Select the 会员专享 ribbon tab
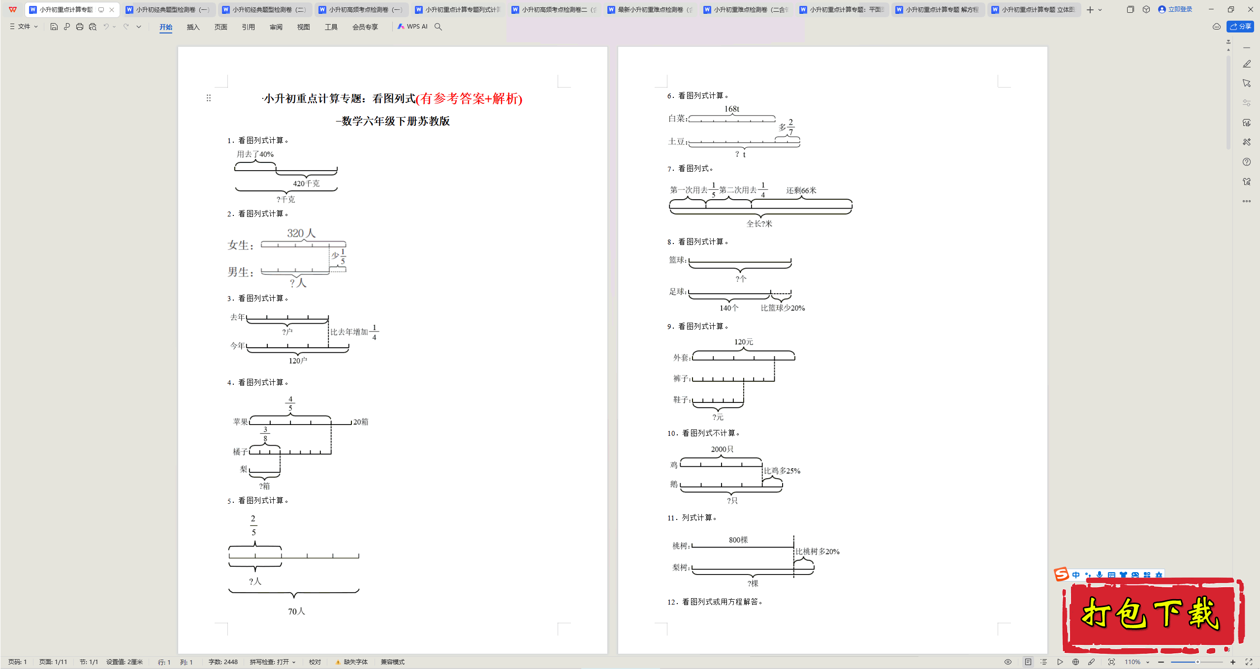This screenshot has width=1260, height=669. pyautogui.click(x=365, y=27)
